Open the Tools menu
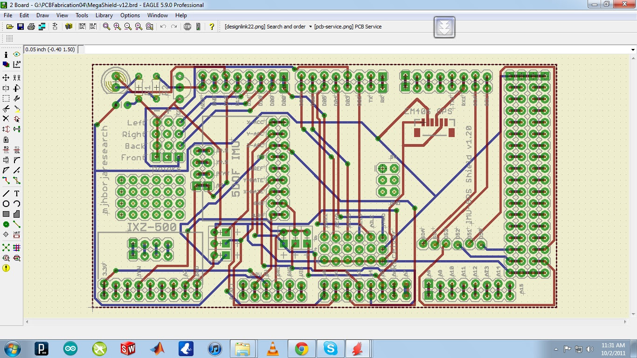The width and height of the screenshot is (637, 358). 82,15
